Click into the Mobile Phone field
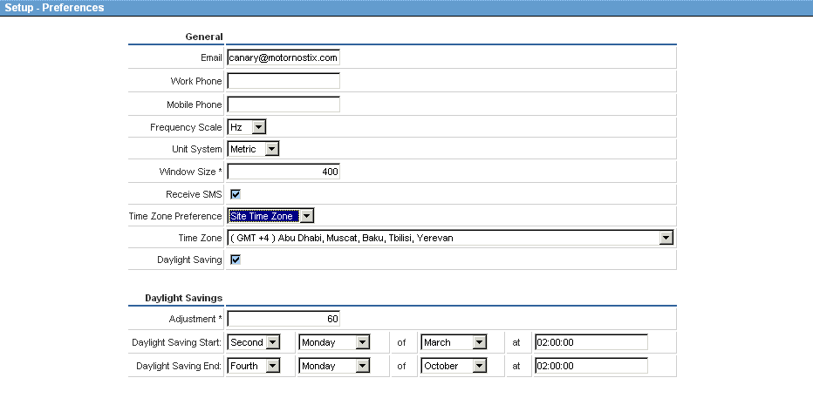 coord(283,105)
